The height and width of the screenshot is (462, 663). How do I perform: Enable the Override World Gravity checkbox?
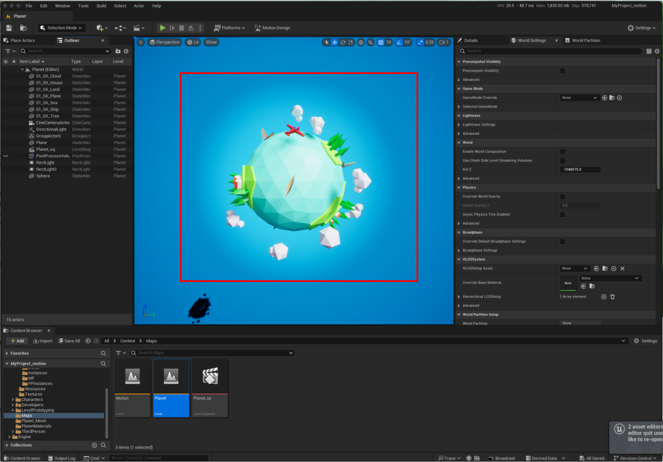click(x=562, y=196)
